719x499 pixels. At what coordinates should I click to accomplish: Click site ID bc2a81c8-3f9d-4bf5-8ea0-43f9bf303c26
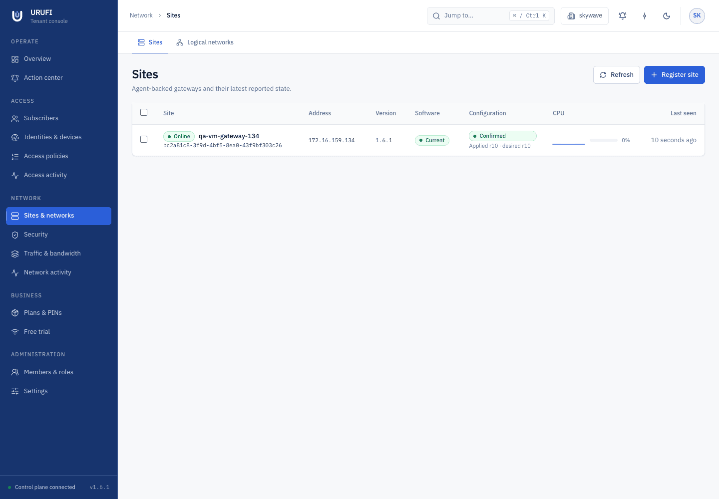(x=223, y=145)
